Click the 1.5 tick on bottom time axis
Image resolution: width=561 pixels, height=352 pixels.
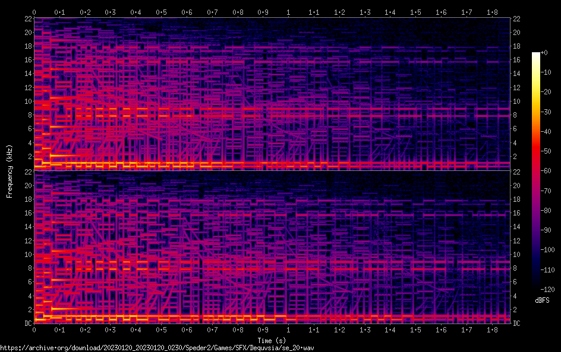pyautogui.click(x=415, y=329)
